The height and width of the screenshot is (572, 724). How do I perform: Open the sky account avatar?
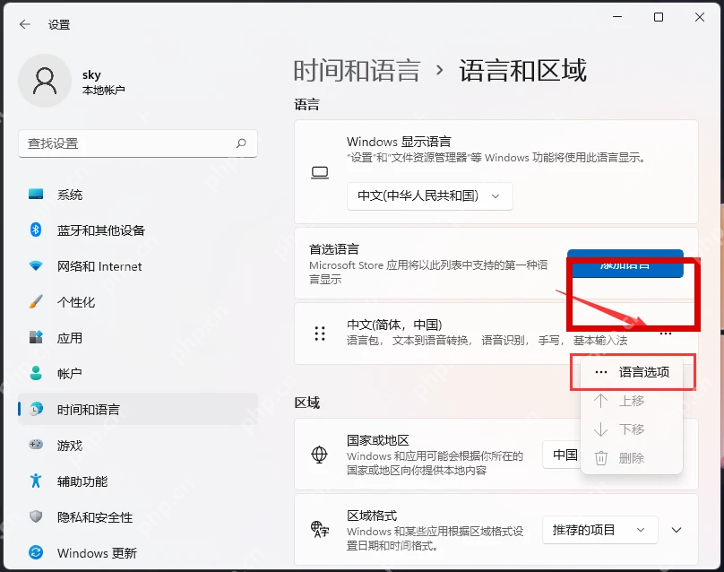pos(45,81)
